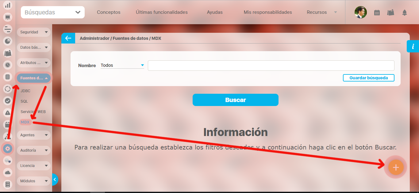Image resolution: width=419 pixels, height=193 pixels.
Task: Collapse the Fuentes de datos section
Action: coord(33,78)
